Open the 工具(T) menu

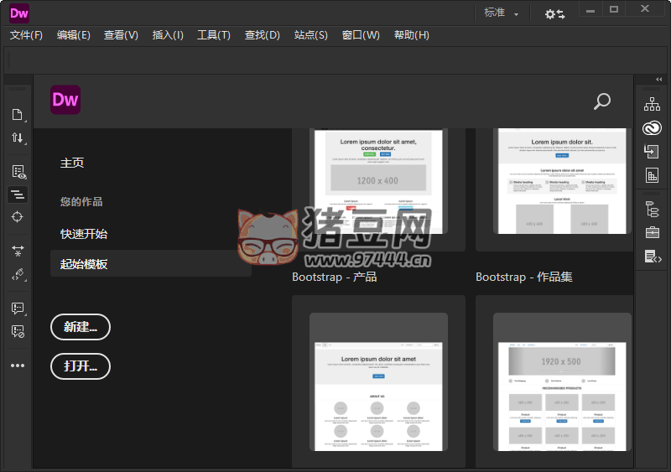pyautogui.click(x=214, y=35)
